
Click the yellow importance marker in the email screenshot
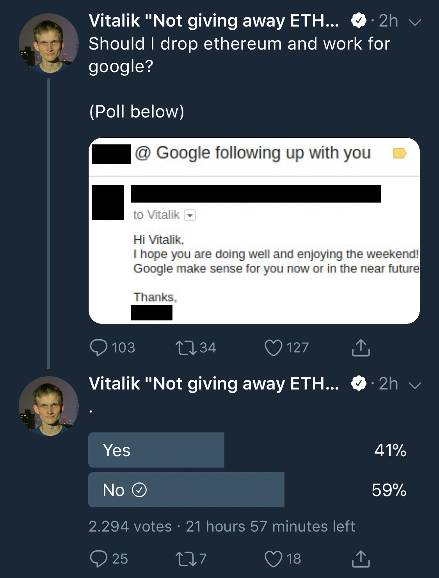click(400, 154)
